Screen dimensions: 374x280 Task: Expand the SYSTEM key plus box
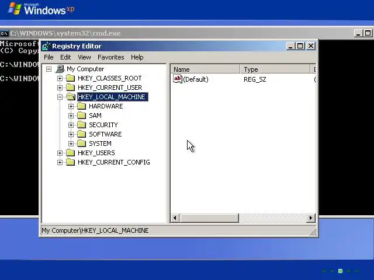coord(71,143)
